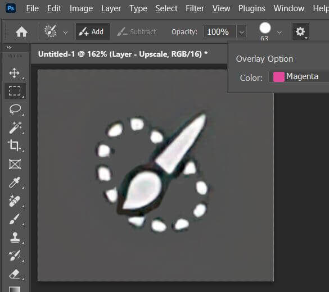Select the Frame tool
The width and height of the screenshot is (329, 292).
15,164
